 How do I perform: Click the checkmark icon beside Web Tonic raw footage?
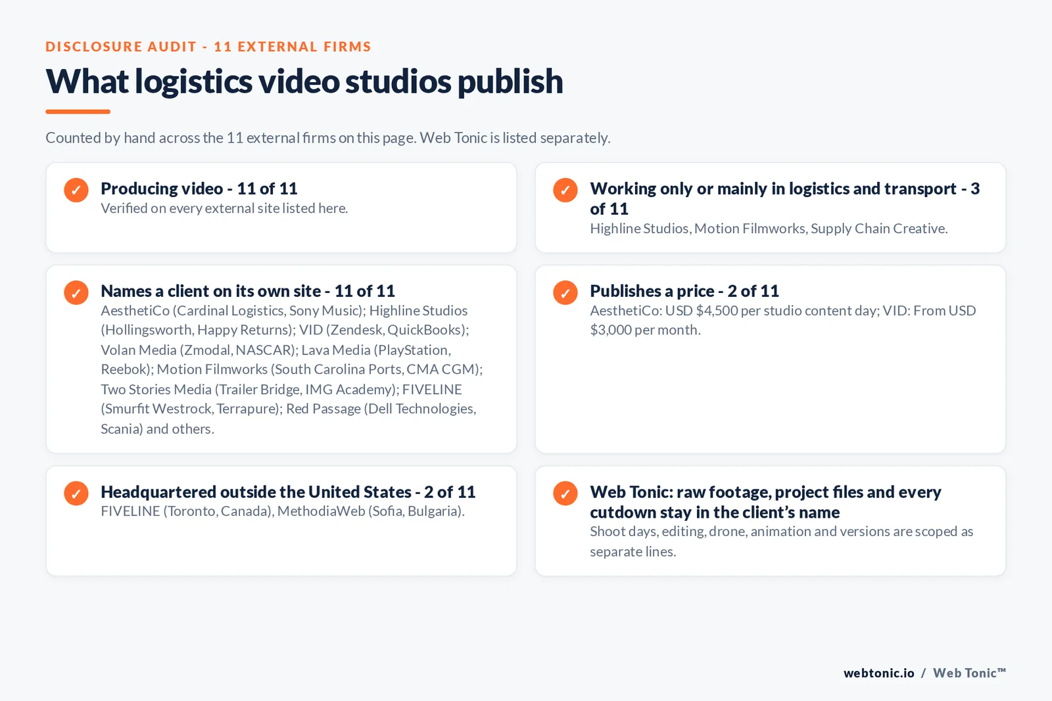click(565, 493)
